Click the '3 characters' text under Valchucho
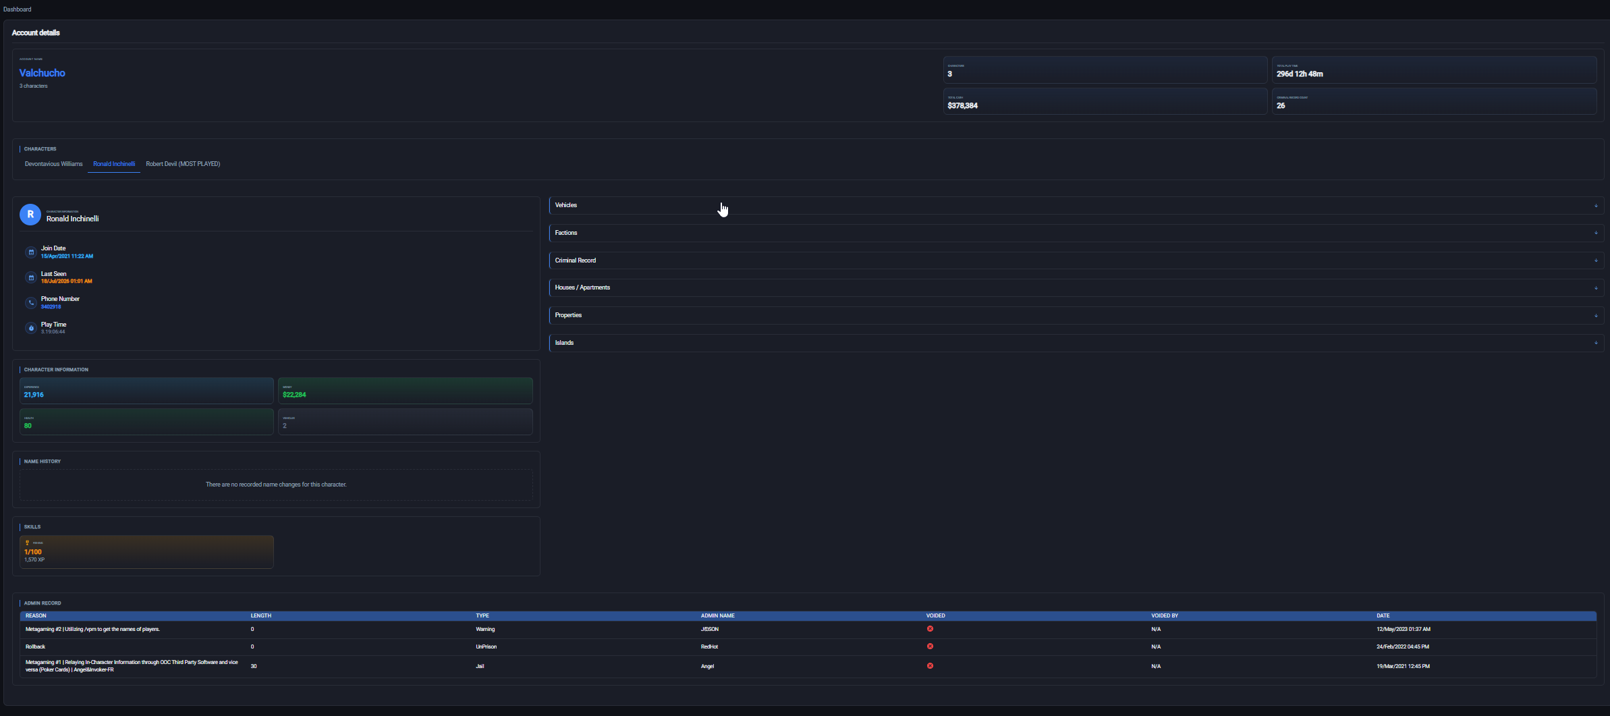 click(33, 86)
